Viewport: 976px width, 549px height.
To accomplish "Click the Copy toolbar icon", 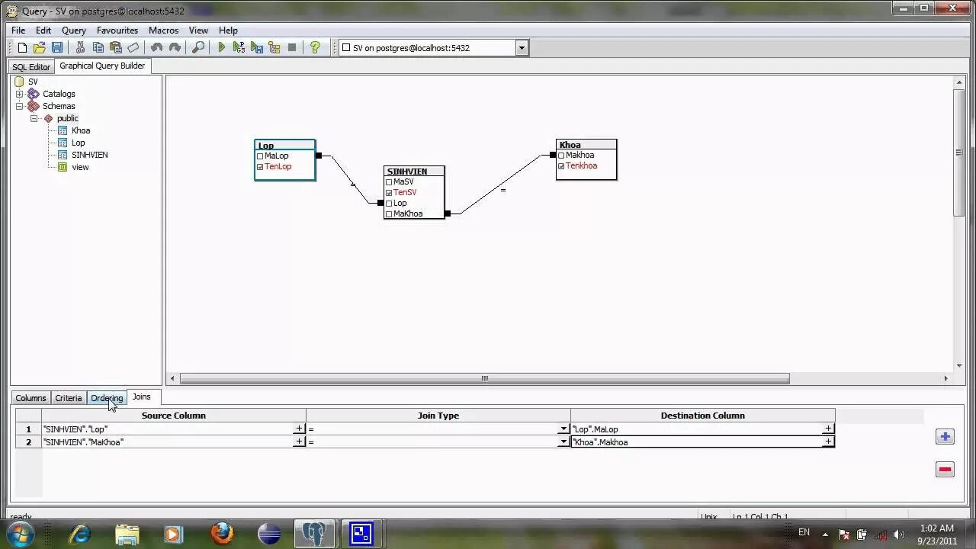I will coord(98,47).
